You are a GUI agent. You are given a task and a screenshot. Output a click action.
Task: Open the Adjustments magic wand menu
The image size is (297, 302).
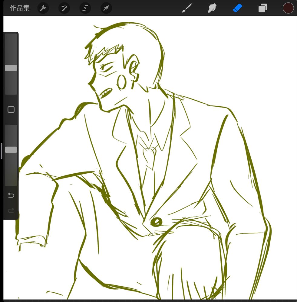pos(64,8)
